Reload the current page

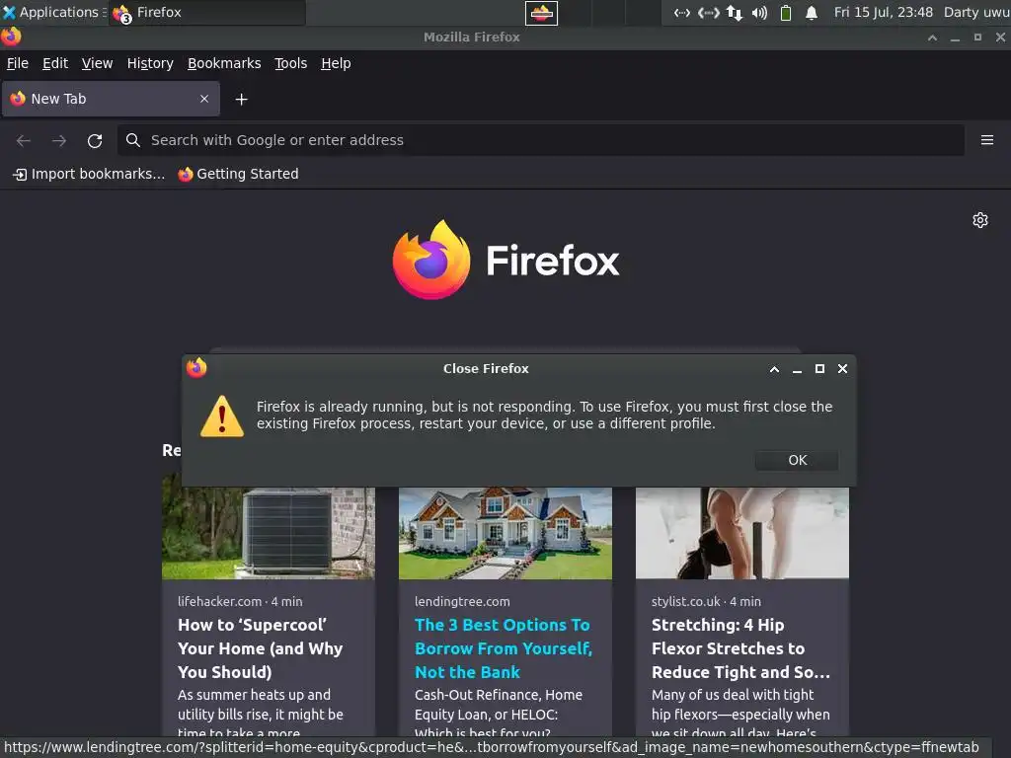(95, 140)
